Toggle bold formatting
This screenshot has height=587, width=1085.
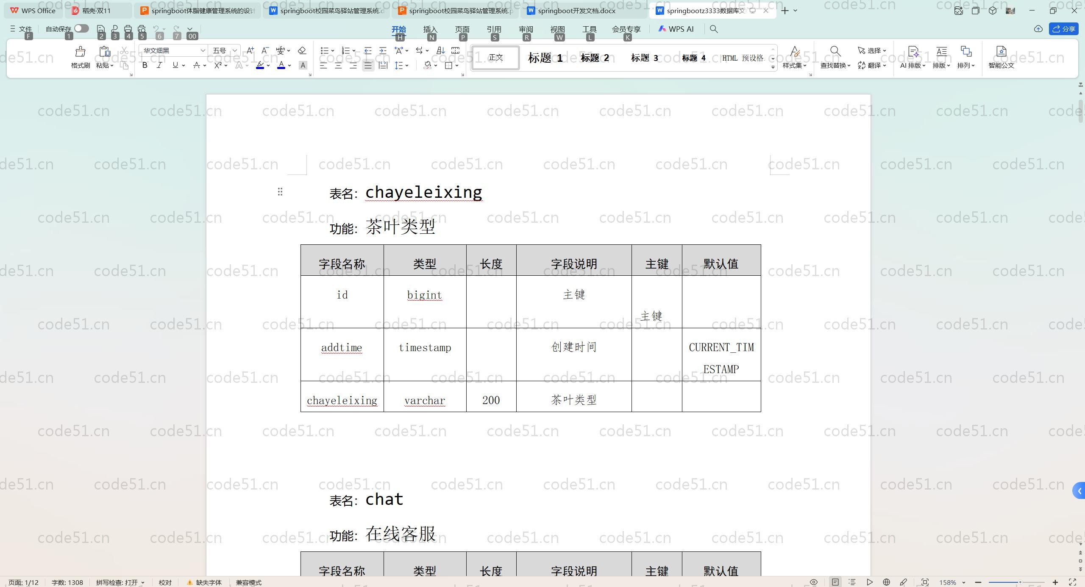(145, 65)
